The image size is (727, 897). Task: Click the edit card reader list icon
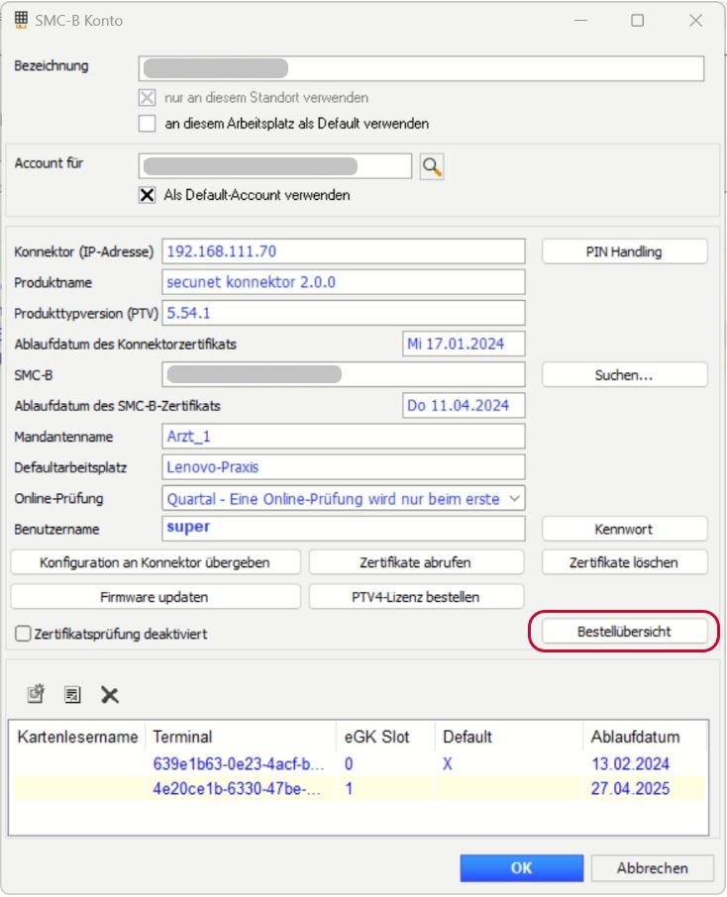(72, 694)
